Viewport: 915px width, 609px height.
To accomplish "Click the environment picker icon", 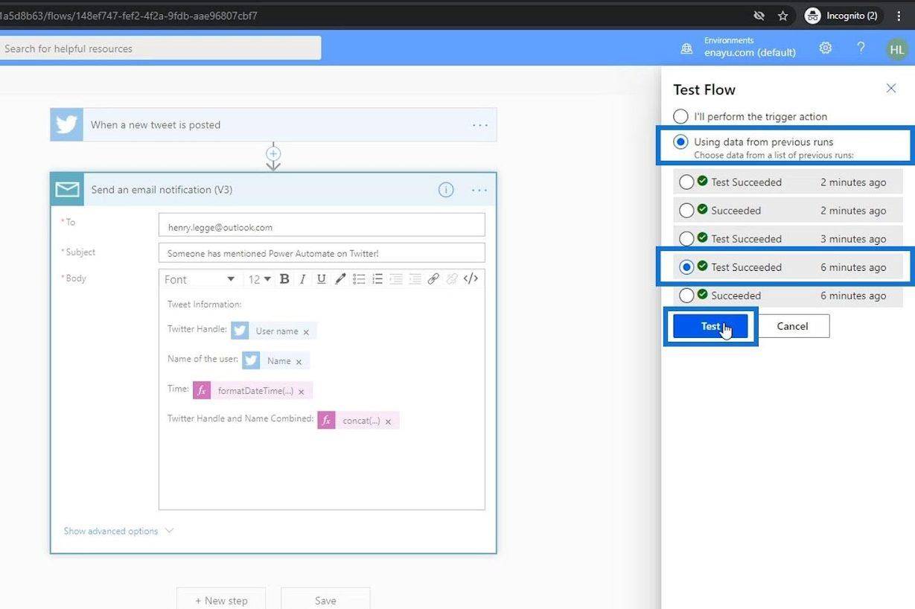I will (686, 48).
